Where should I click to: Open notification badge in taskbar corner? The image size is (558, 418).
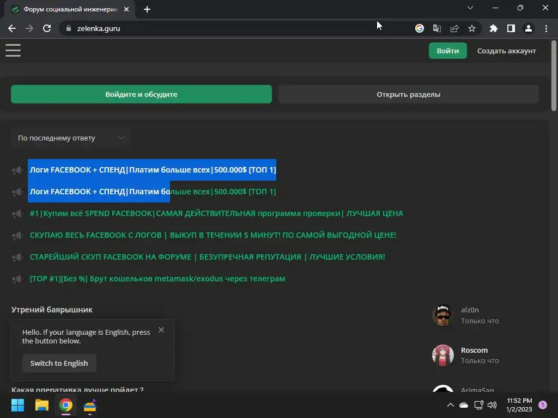point(543,405)
